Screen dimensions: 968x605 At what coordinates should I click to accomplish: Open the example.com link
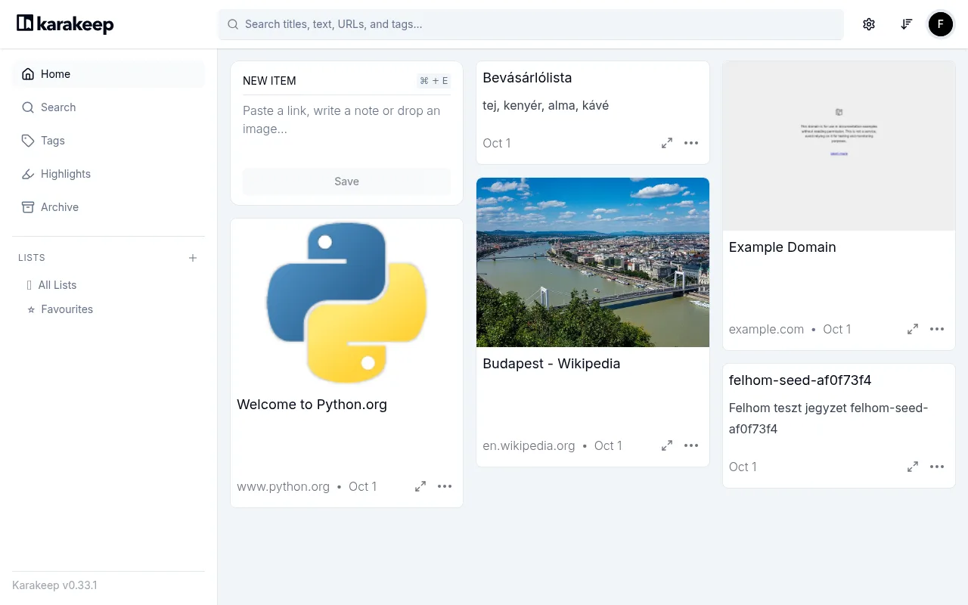[x=766, y=329]
